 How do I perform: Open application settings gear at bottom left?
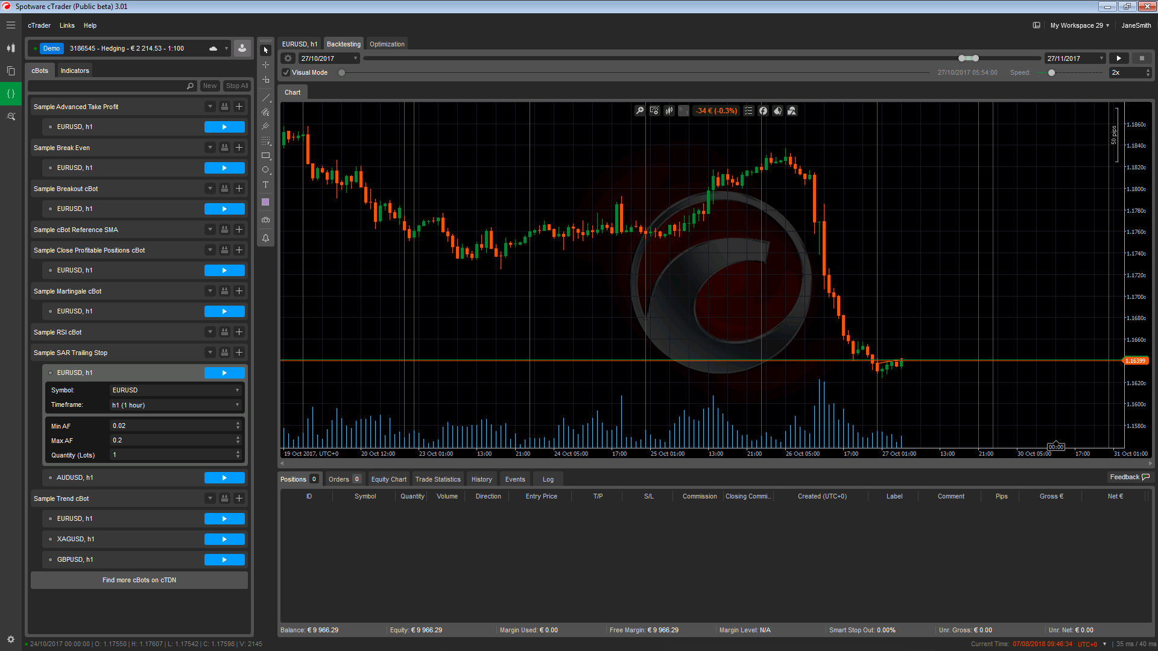coord(11,639)
